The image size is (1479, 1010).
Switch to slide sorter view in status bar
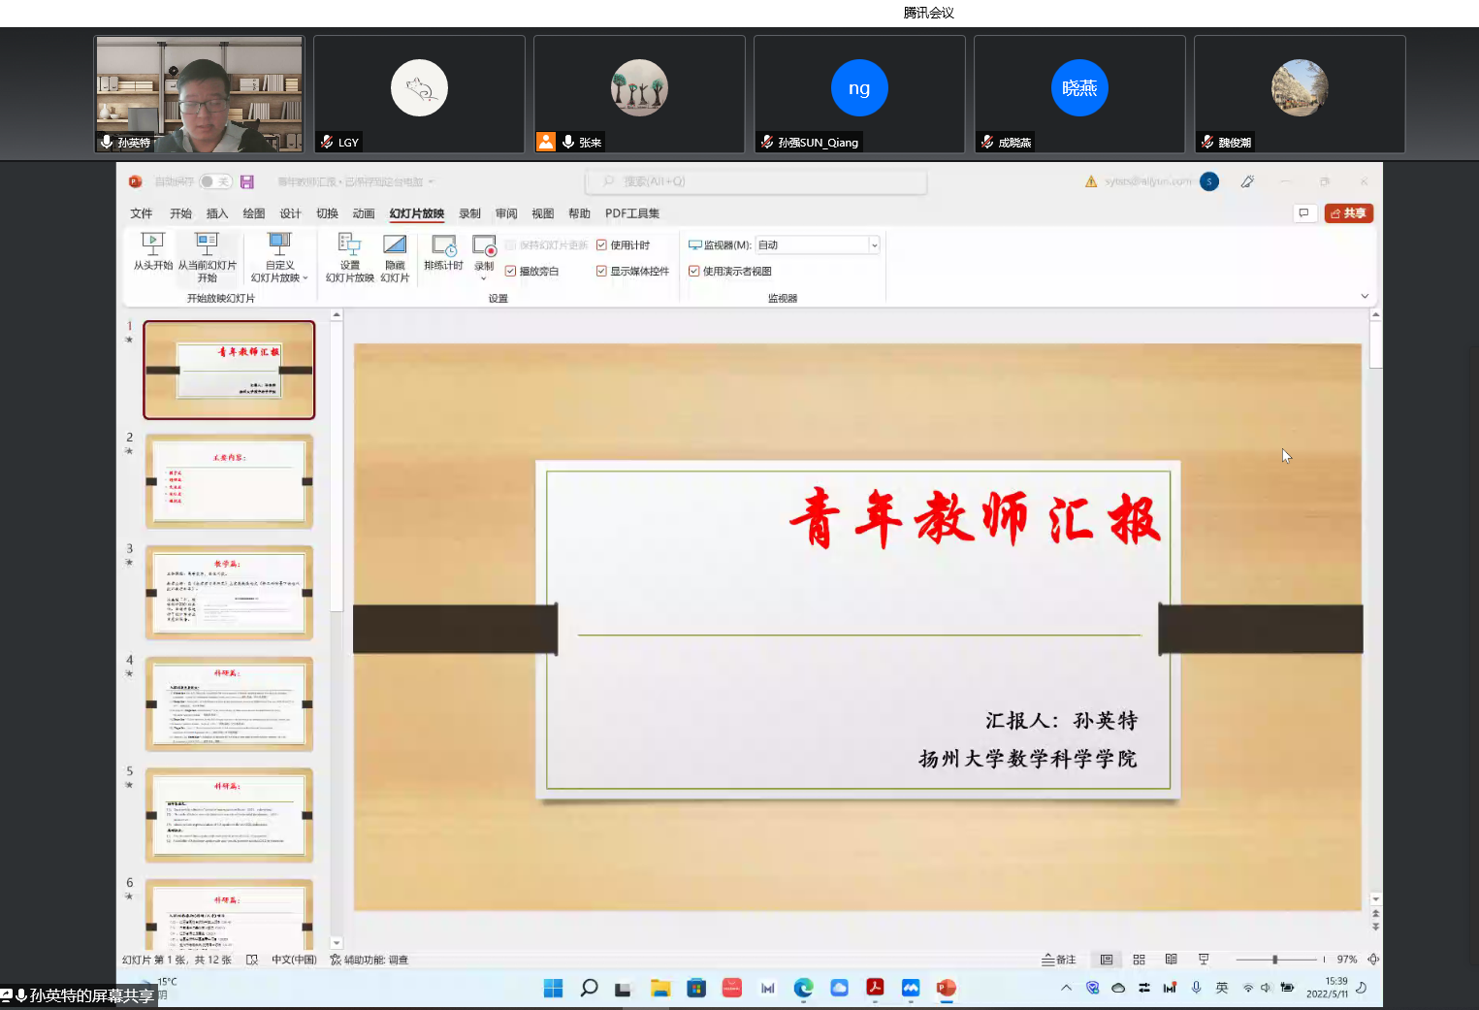point(1139,960)
